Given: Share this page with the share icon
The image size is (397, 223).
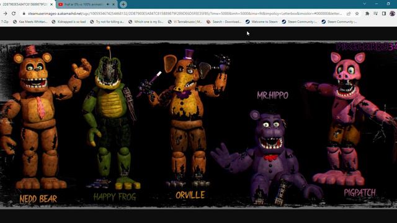Looking at the screenshot, I should point(349,14).
